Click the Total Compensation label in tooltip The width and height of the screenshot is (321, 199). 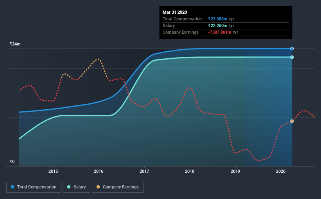click(182, 19)
